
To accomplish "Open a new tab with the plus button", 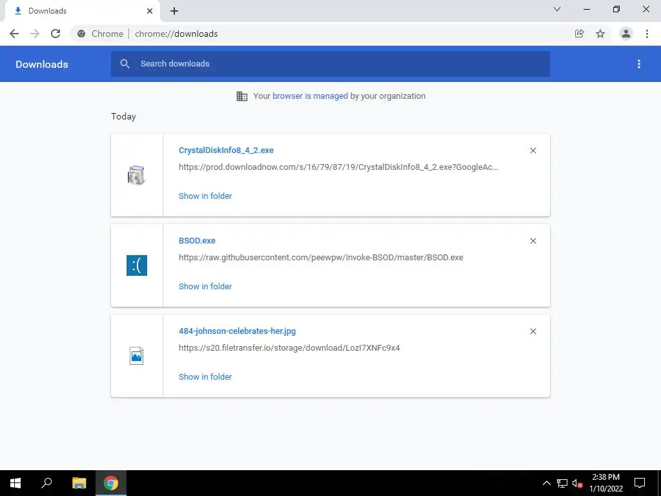I will 174,11.
